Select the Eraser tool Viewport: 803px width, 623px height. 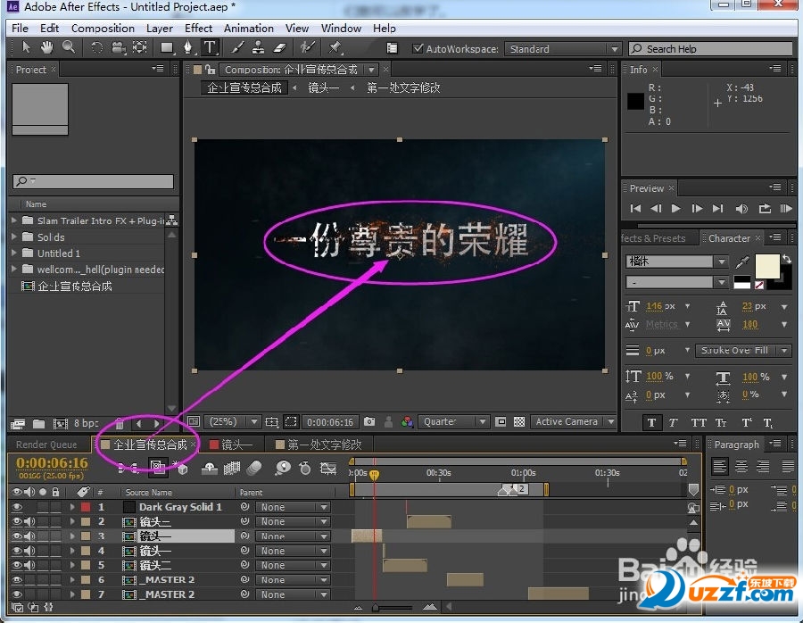pyautogui.click(x=279, y=47)
